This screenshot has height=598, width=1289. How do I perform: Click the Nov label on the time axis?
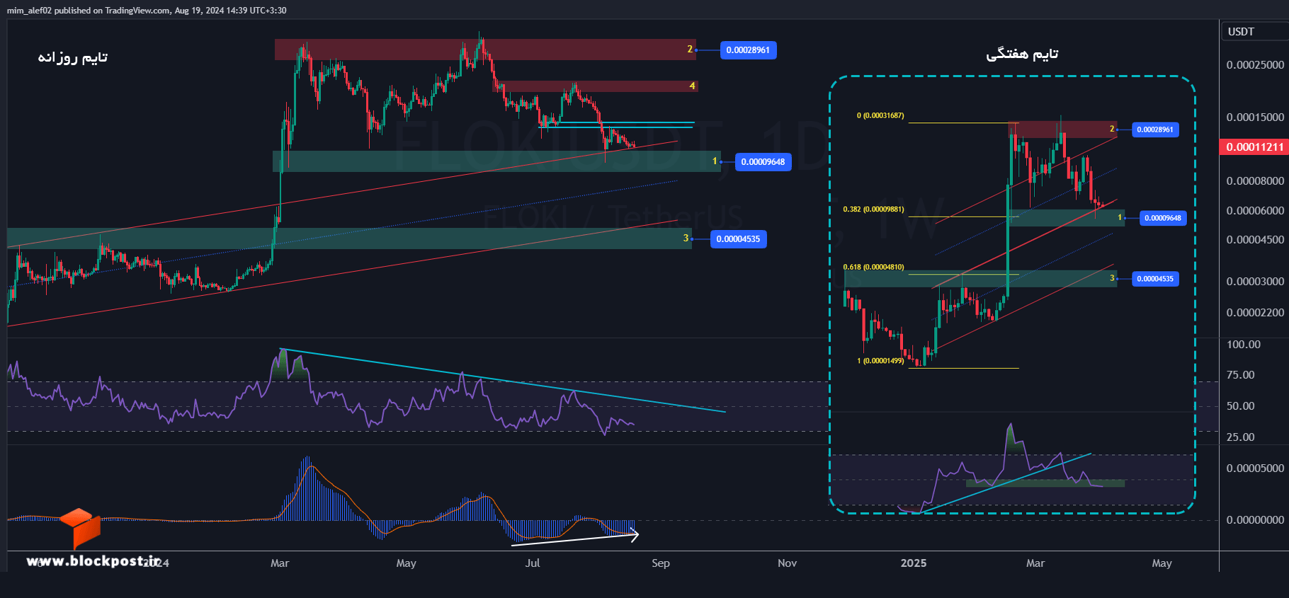787,563
